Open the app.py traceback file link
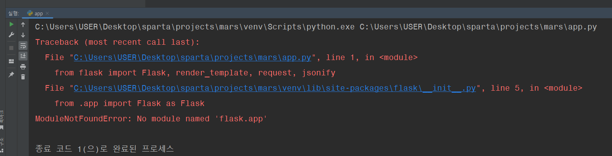612x156 pixels. click(x=193, y=58)
